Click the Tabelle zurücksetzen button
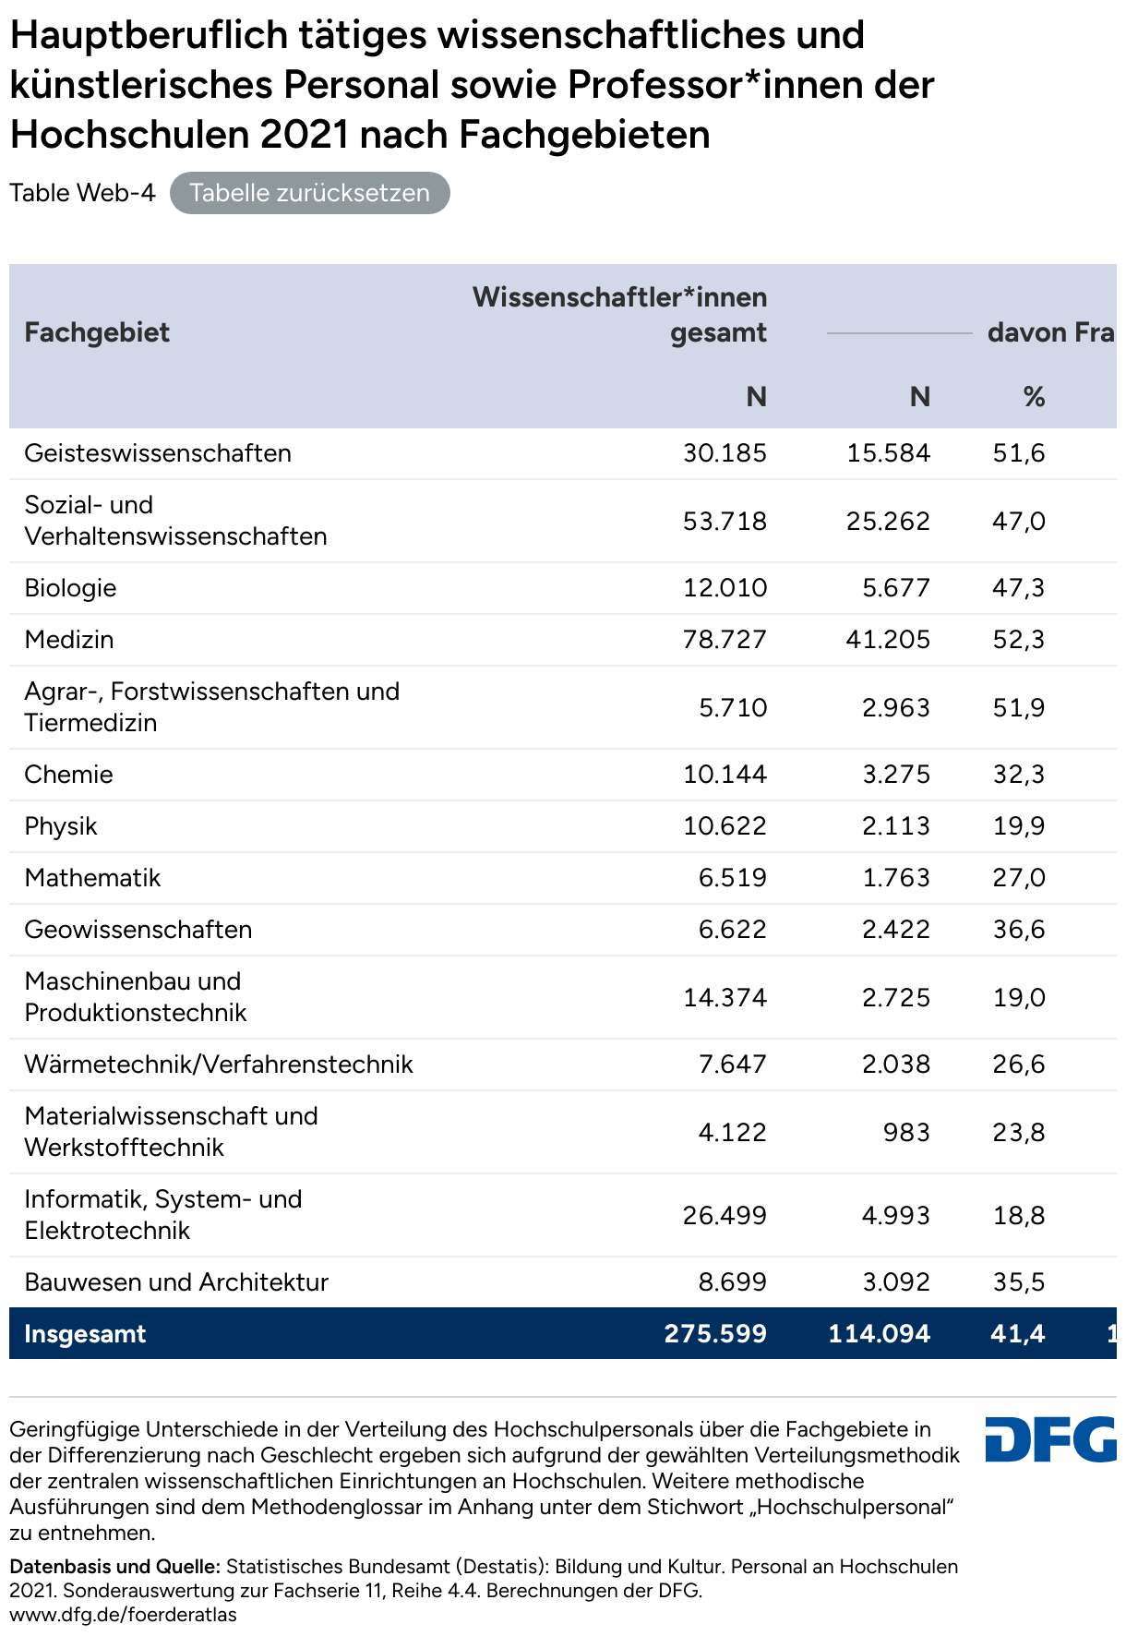 pyautogui.click(x=309, y=193)
